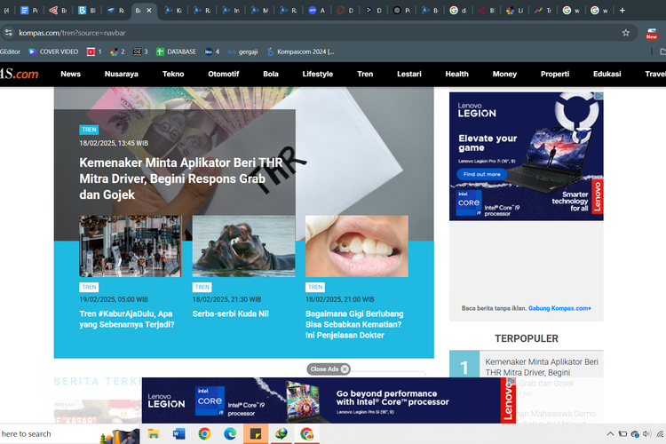Open the DATABASE bookmark

[x=176, y=52]
